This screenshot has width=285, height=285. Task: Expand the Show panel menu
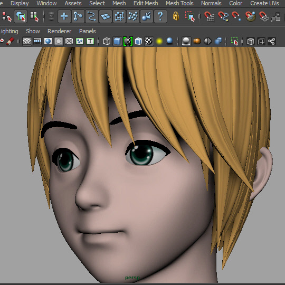coord(33,31)
